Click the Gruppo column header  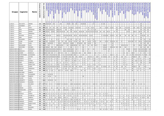tap(13, 12)
